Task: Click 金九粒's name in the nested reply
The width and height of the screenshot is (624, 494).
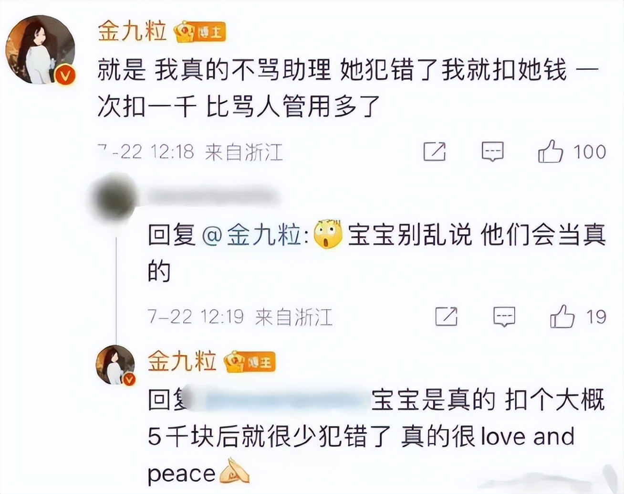Action: tap(182, 361)
